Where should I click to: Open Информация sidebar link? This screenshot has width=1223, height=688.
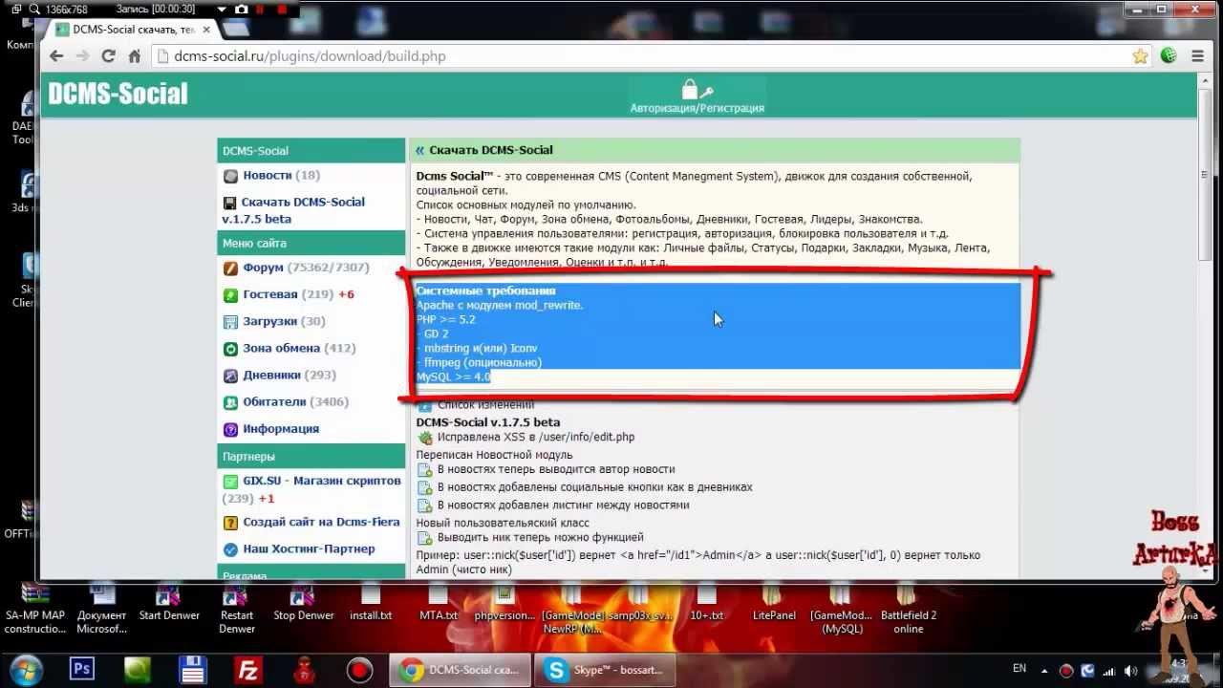(x=281, y=429)
